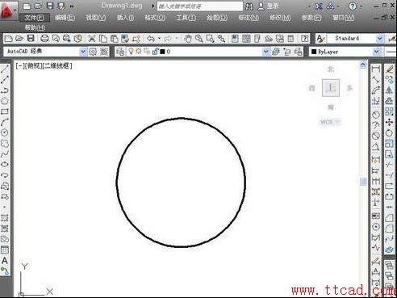Select the Rectangle draw tool
Viewport: 397px width, 298px height.
click(x=5, y=111)
